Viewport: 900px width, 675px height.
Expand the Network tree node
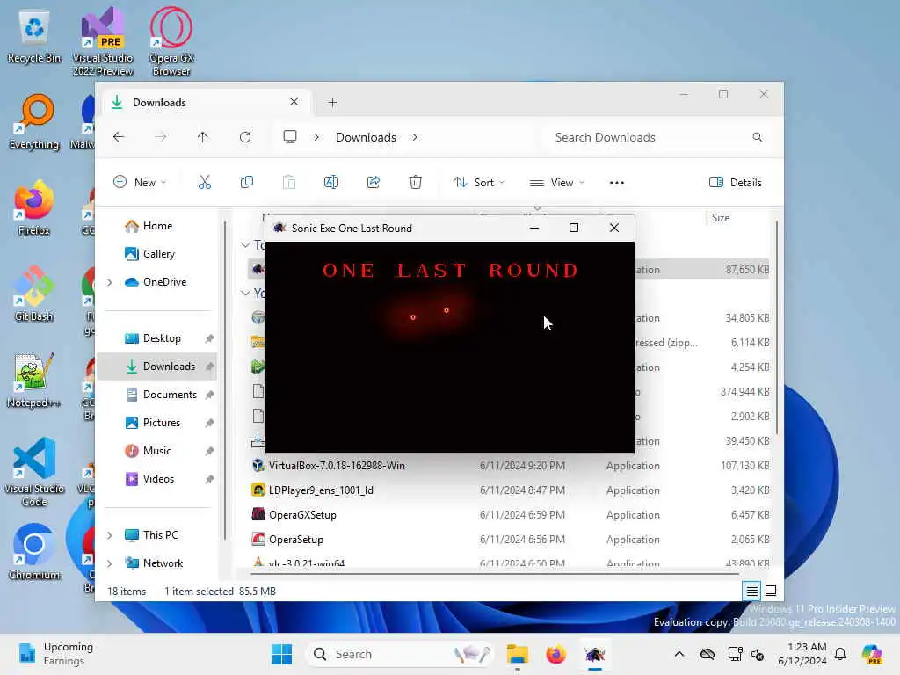coord(110,563)
